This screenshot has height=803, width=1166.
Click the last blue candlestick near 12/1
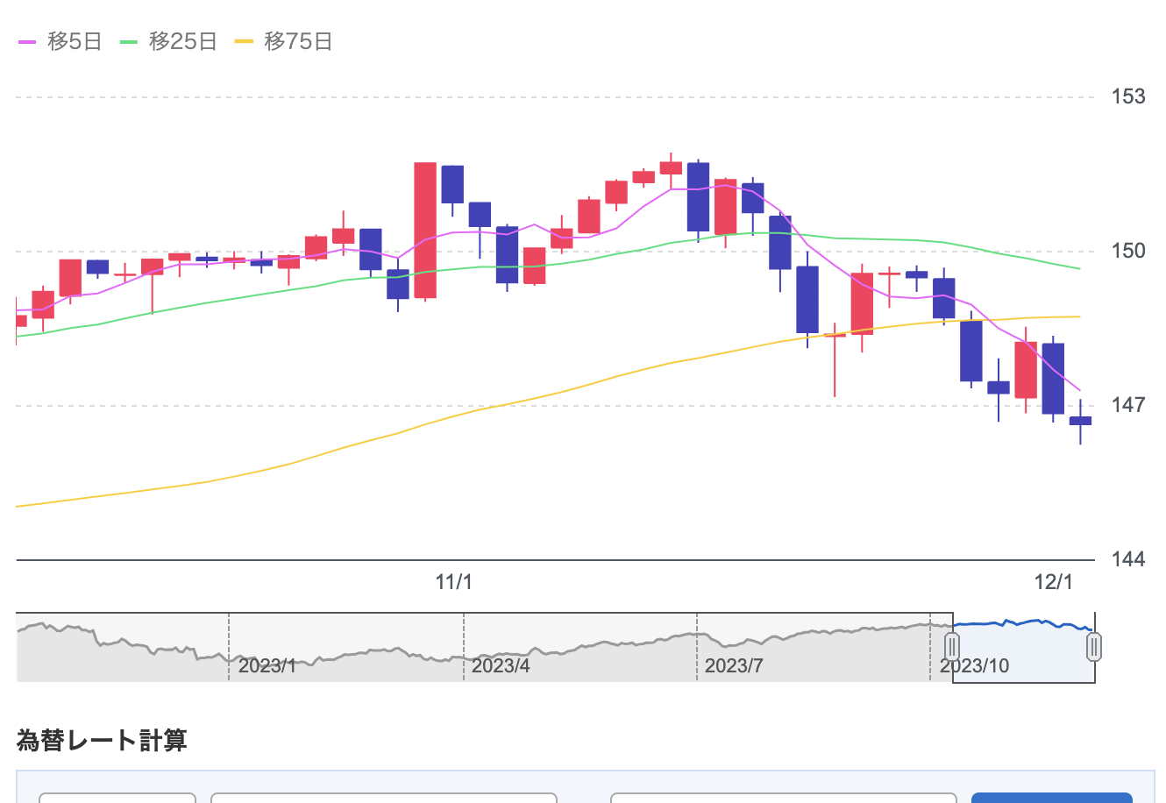click(1080, 421)
